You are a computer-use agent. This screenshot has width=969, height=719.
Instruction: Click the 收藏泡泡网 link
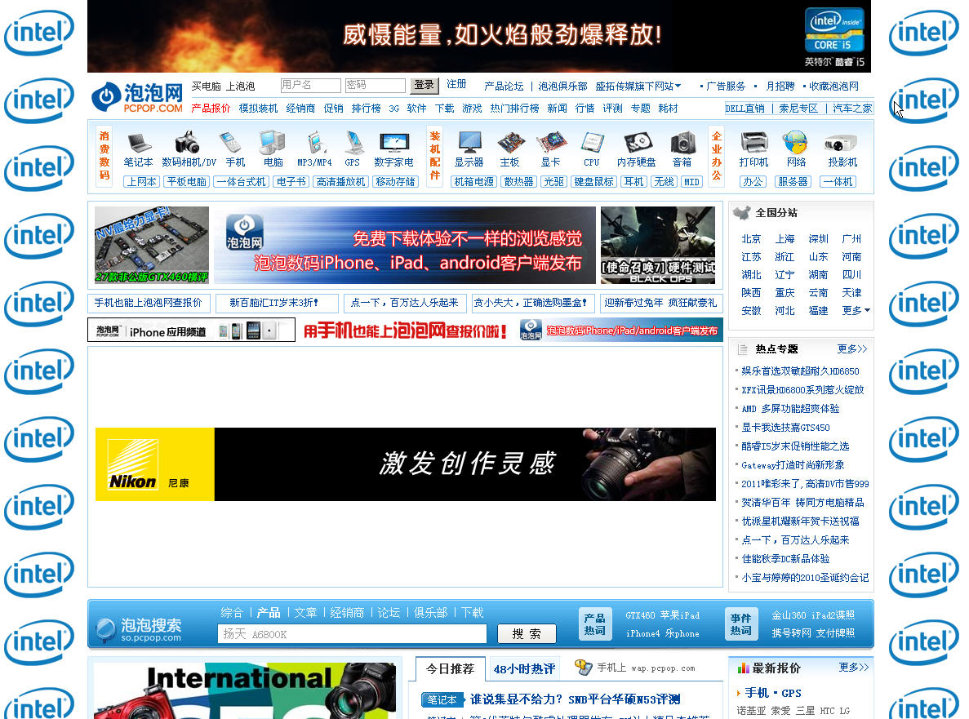pyautogui.click(x=833, y=87)
